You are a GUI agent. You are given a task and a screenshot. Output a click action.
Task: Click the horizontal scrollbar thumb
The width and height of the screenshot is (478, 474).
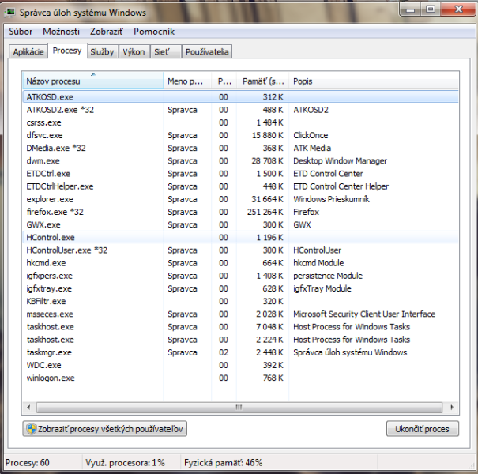click(237, 408)
